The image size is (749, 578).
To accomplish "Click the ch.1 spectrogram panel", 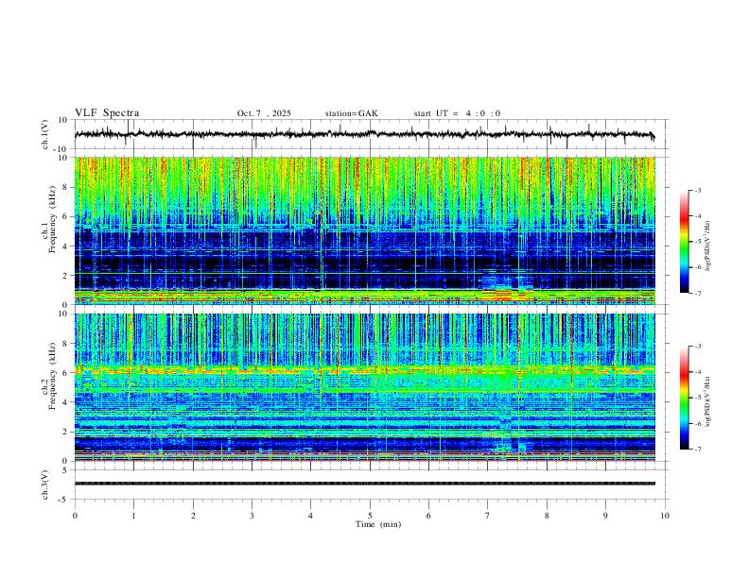I will 364,230.
